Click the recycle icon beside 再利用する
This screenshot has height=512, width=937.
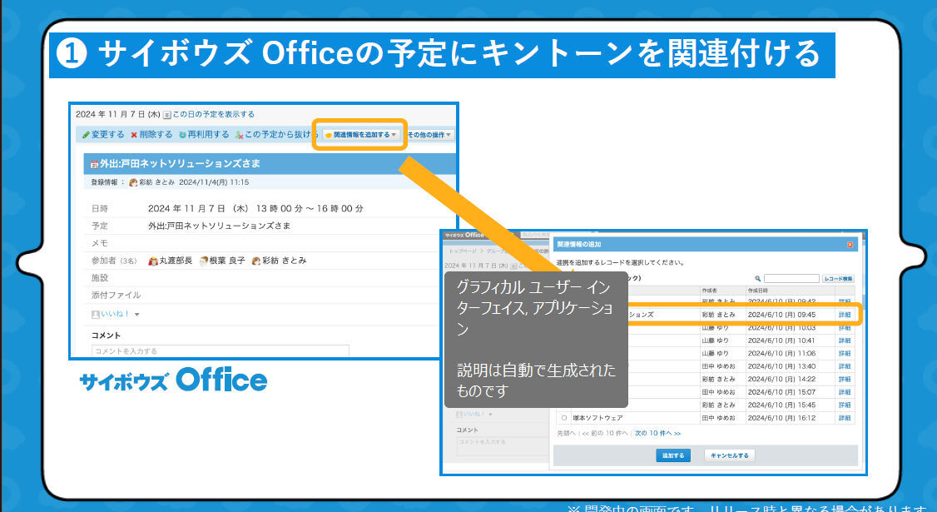[x=182, y=135]
